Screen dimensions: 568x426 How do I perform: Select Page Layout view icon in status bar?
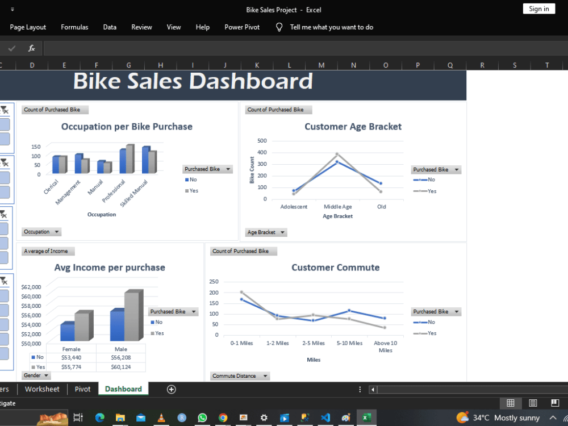(x=532, y=403)
